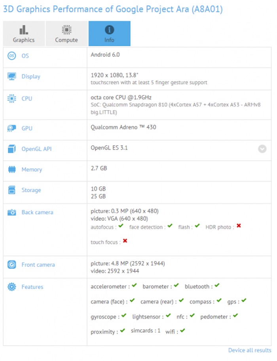This screenshot has width=277, height=361.
Task: Click the video: VGA (640 x 480) text
Action: [x=119, y=219]
